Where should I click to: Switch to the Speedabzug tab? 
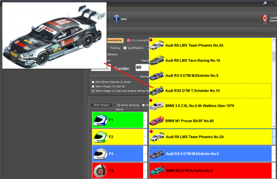[115, 40]
